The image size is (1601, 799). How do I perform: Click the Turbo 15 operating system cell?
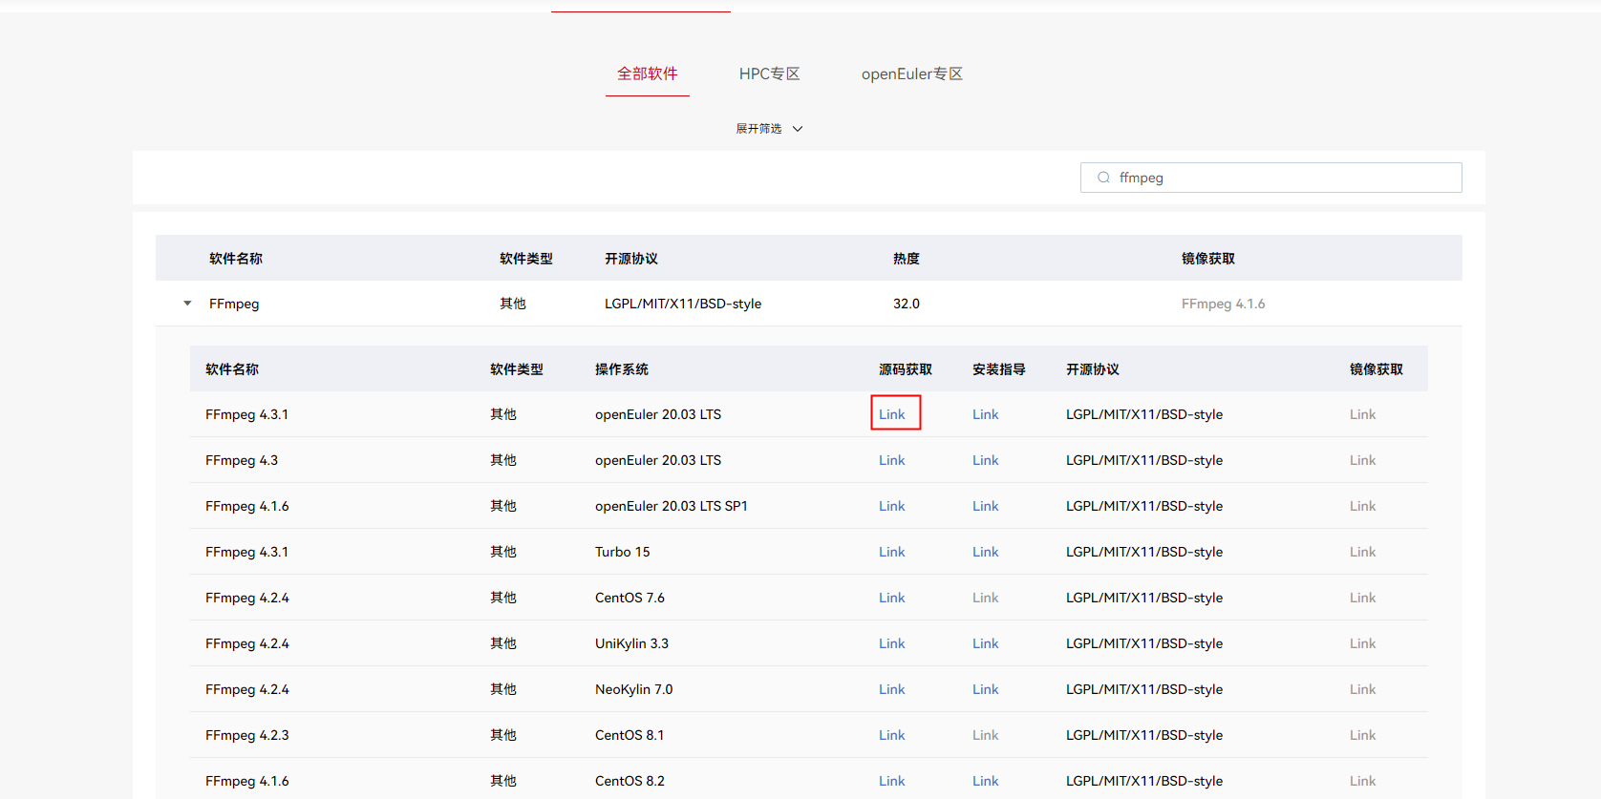(623, 552)
